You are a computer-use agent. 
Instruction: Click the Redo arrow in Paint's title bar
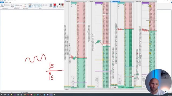[x=6, y=1]
